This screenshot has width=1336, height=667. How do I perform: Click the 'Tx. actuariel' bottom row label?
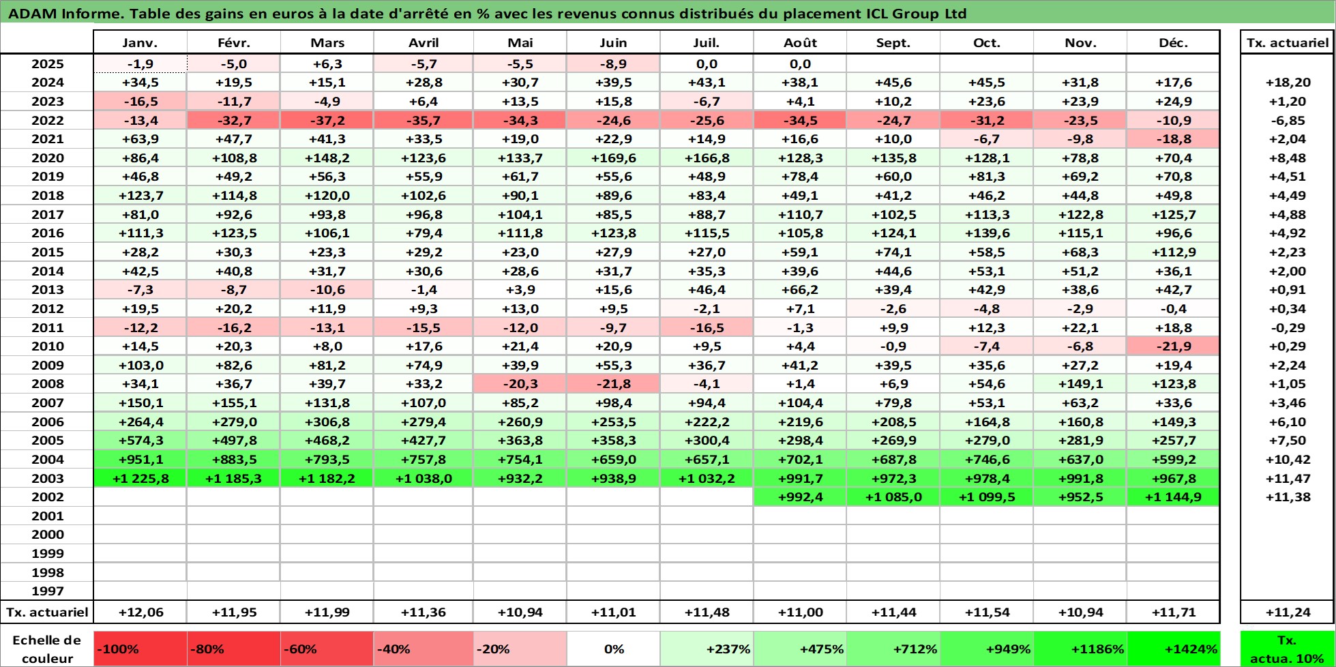pos(47,612)
